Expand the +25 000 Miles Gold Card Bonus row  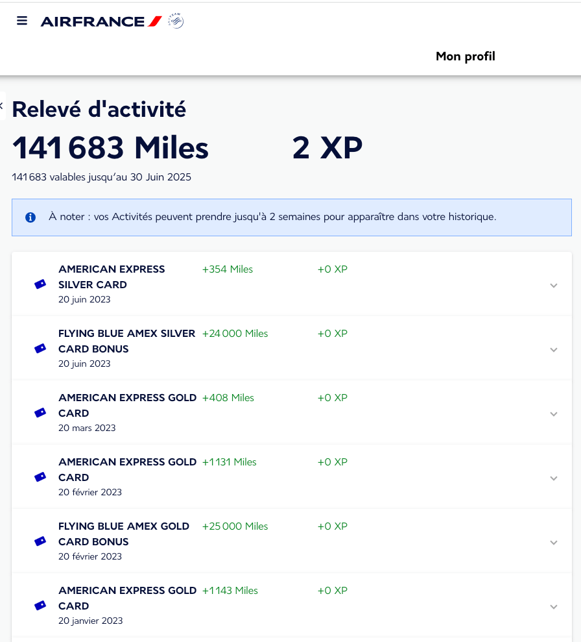click(554, 543)
